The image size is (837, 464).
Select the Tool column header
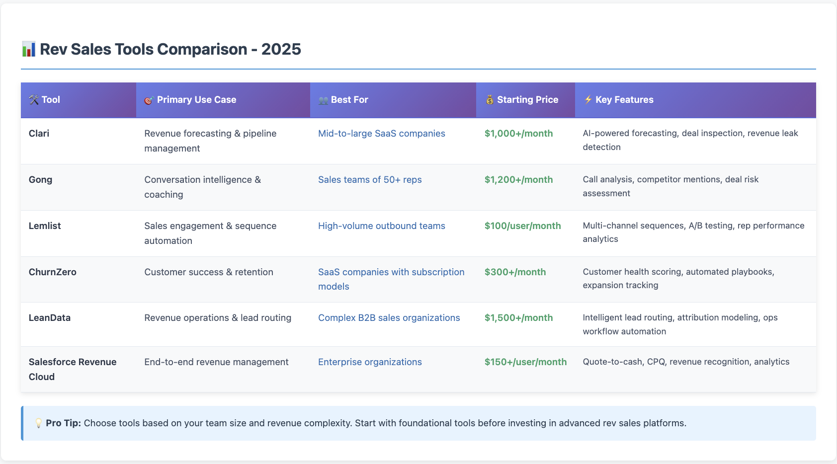(x=79, y=100)
